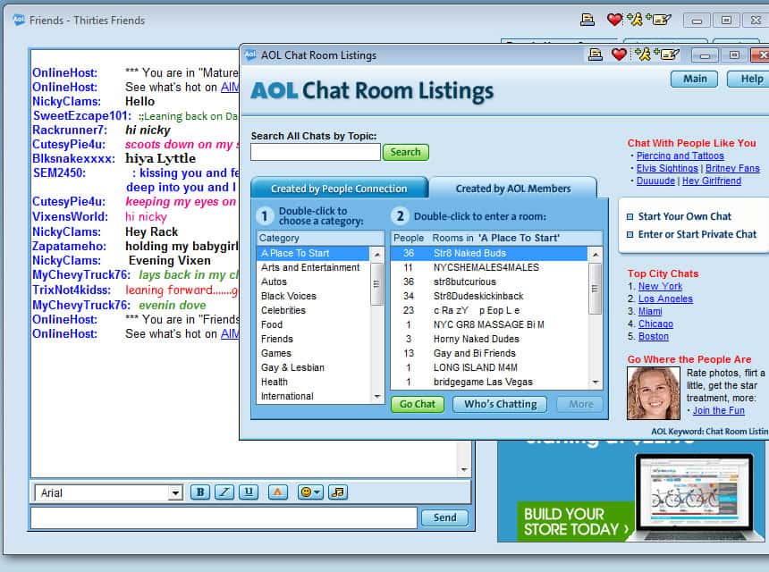Click the print icon on the Friends window
Viewport: 769px width, 572px height.
[587, 20]
